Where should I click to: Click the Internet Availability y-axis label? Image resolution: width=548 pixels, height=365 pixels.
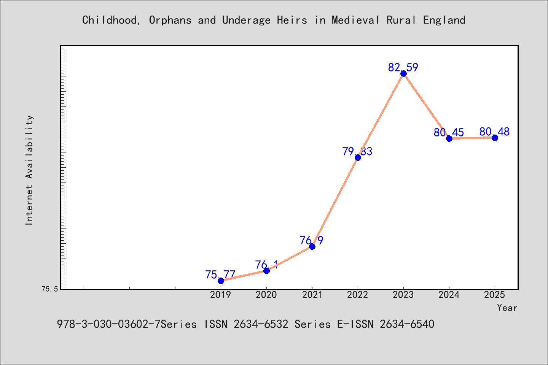(29, 170)
